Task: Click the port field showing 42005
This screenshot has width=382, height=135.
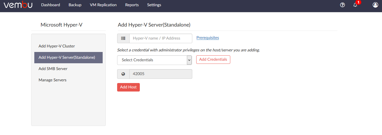Action: point(161,74)
